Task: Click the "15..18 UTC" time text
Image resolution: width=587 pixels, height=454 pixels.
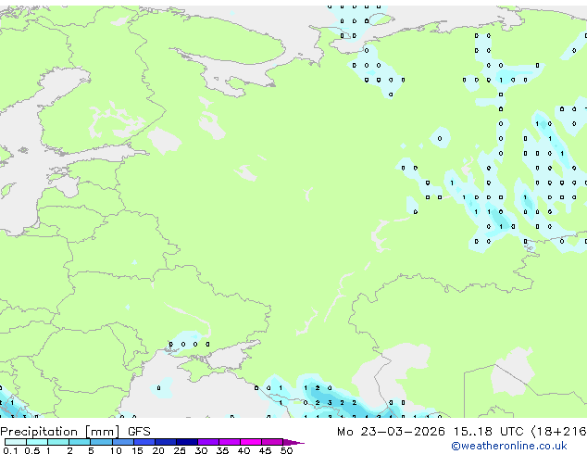Action: [489, 432]
